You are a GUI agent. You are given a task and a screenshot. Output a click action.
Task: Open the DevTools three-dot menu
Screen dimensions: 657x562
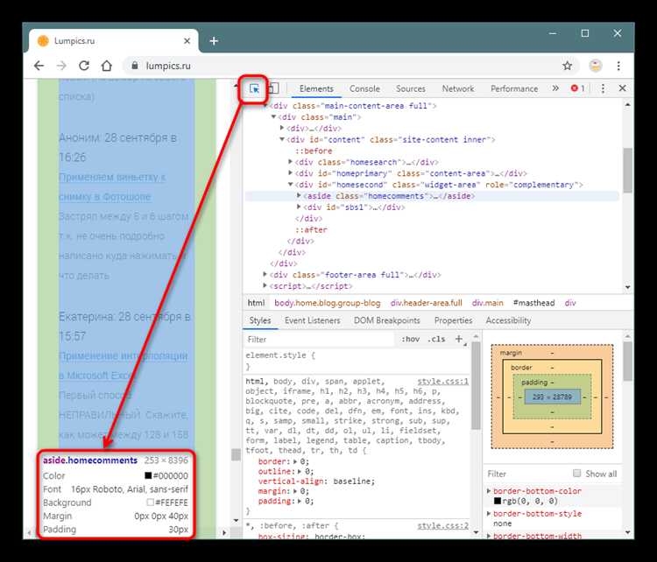603,88
